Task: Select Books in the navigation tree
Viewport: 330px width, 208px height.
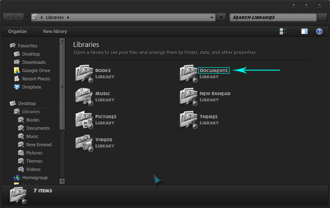Action: coord(33,120)
